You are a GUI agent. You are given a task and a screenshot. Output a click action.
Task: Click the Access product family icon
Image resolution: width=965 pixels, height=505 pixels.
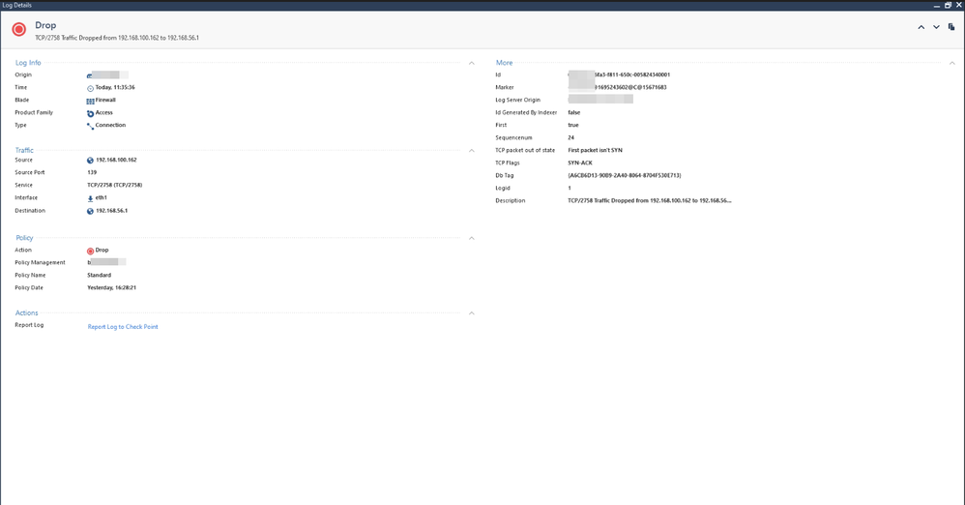point(91,113)
